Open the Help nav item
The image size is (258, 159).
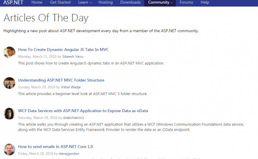coord(205,2)
